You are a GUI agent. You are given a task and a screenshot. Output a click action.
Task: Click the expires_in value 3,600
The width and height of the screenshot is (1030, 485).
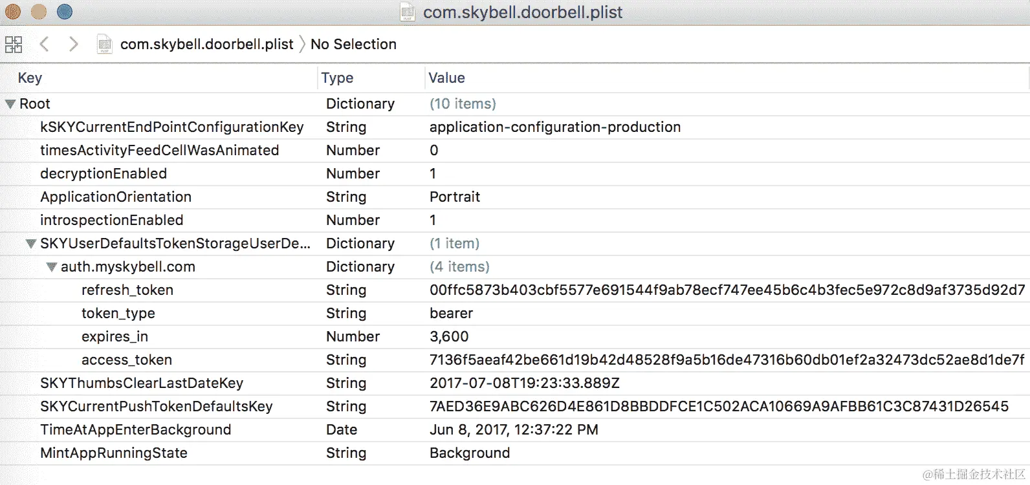click(x=449, y=337)
